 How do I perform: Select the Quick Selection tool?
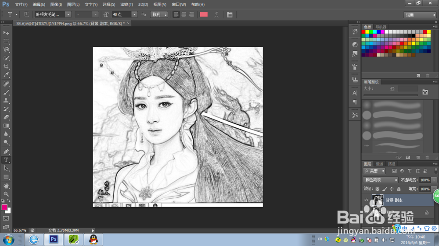pyautogui.click(x=6, y=58)
